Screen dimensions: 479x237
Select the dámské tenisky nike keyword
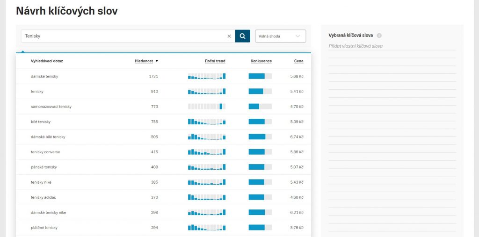pos(48,212)
